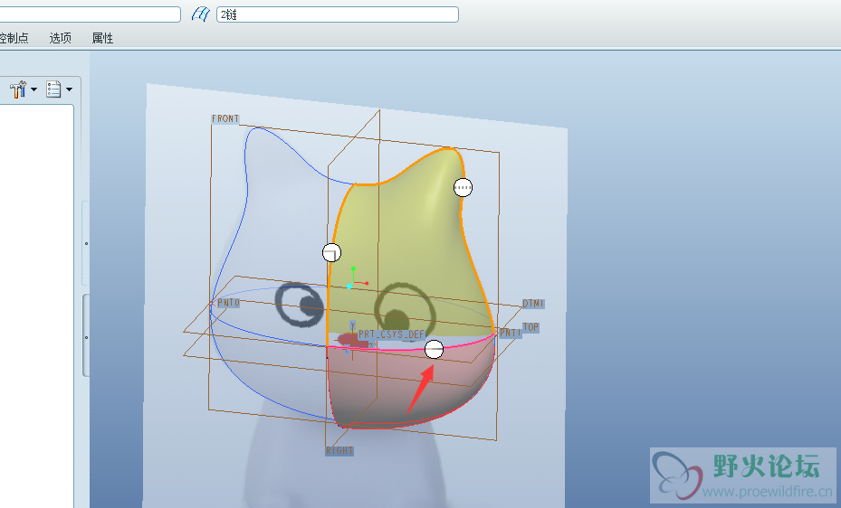This screenshot has height=508, width=841.
Task: Select the RIGHT datum plane label
Action: [339, 451]
